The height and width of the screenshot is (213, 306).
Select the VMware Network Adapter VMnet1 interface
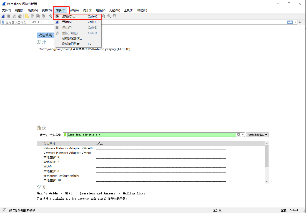coord(150,153)
